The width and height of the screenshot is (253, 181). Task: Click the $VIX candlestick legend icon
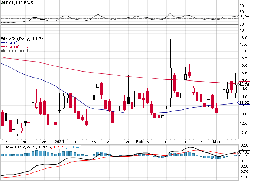[x=3, y=39]
